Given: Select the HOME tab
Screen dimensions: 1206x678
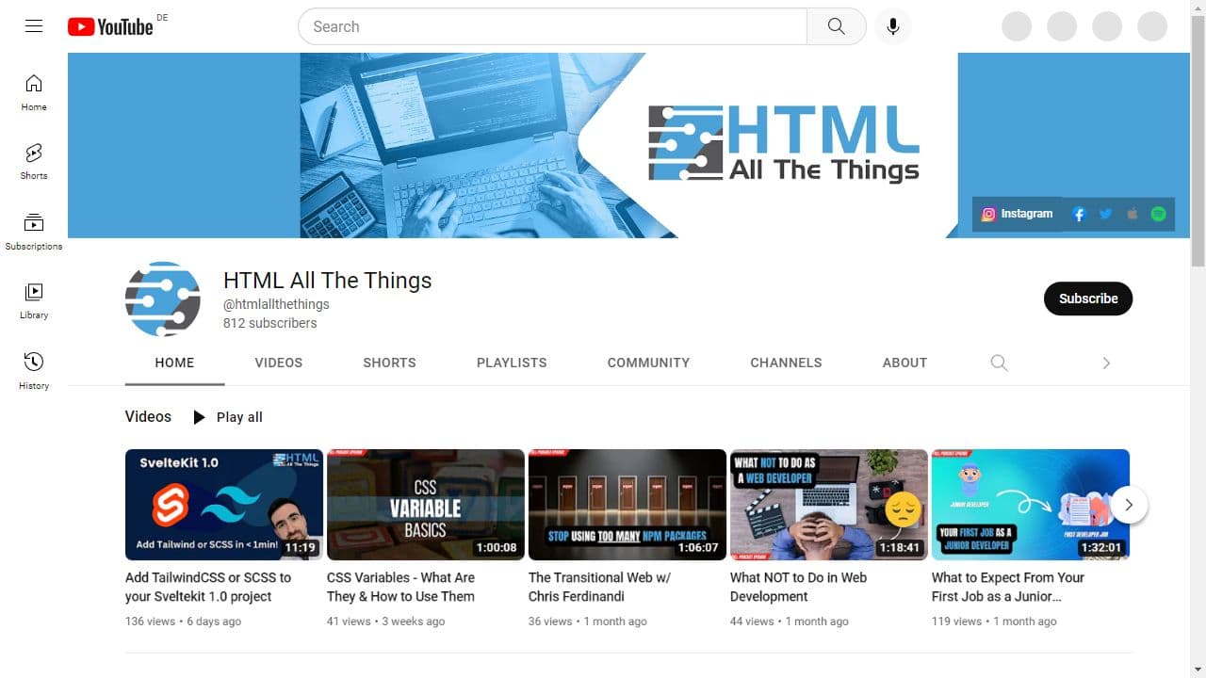Looking at the screenshot, I should [x=174, y=363].
